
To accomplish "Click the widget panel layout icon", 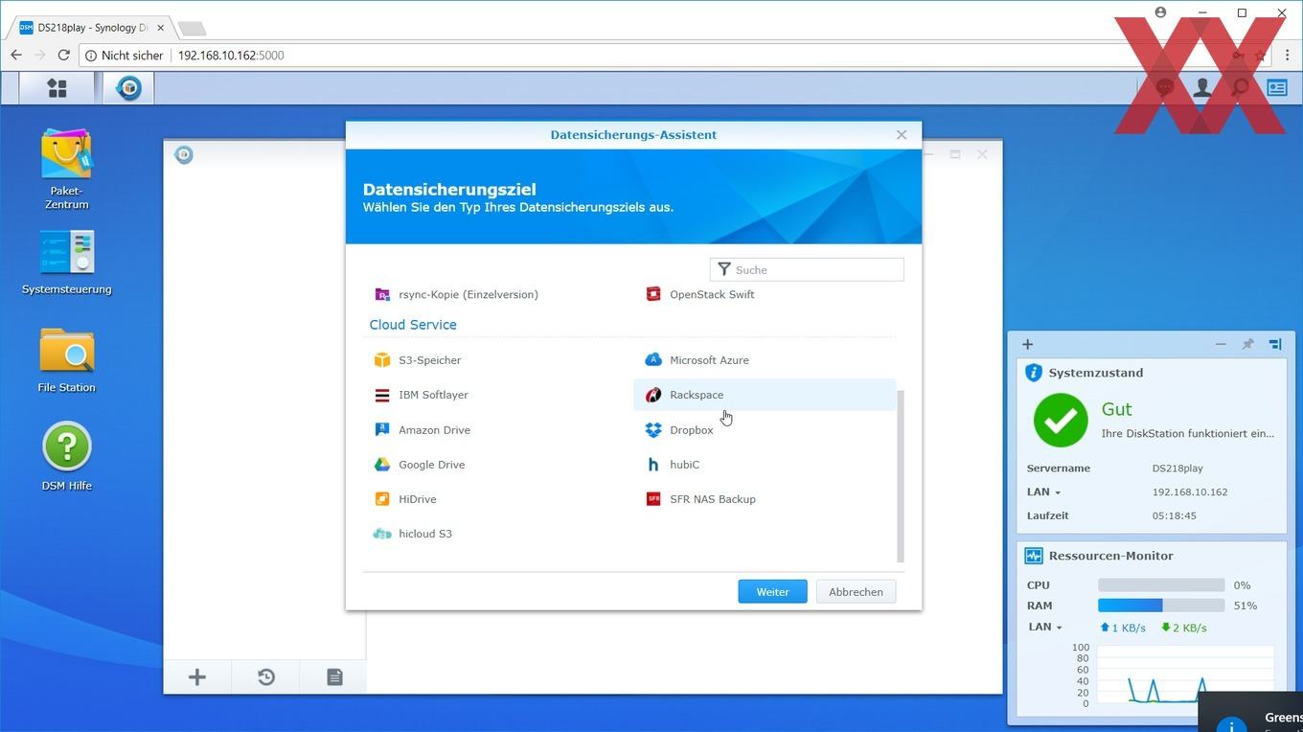I will tap(1275, 344).
